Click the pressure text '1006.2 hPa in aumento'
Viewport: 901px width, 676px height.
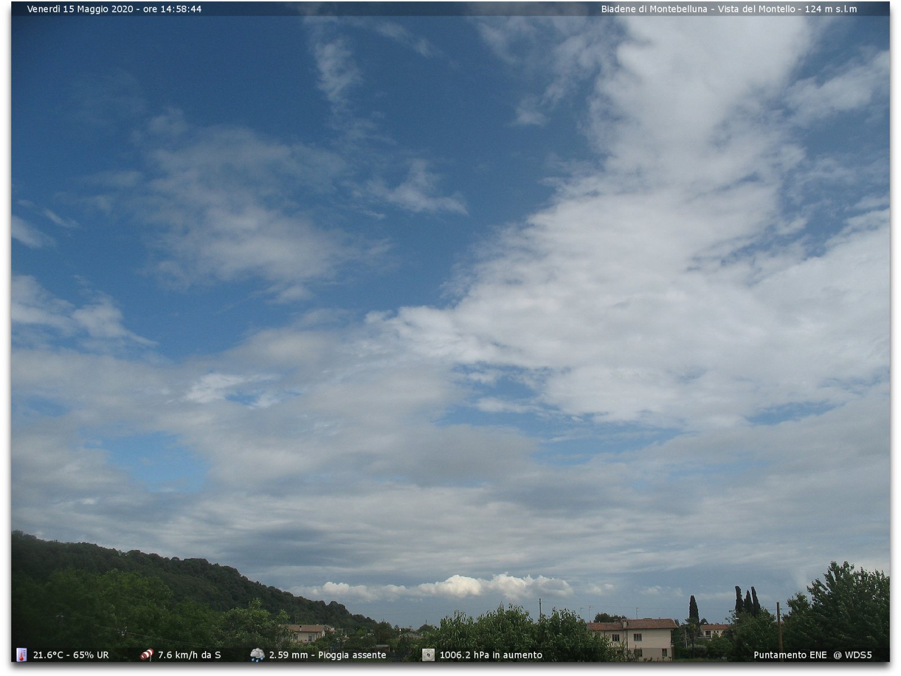click(x=491, y=655)
